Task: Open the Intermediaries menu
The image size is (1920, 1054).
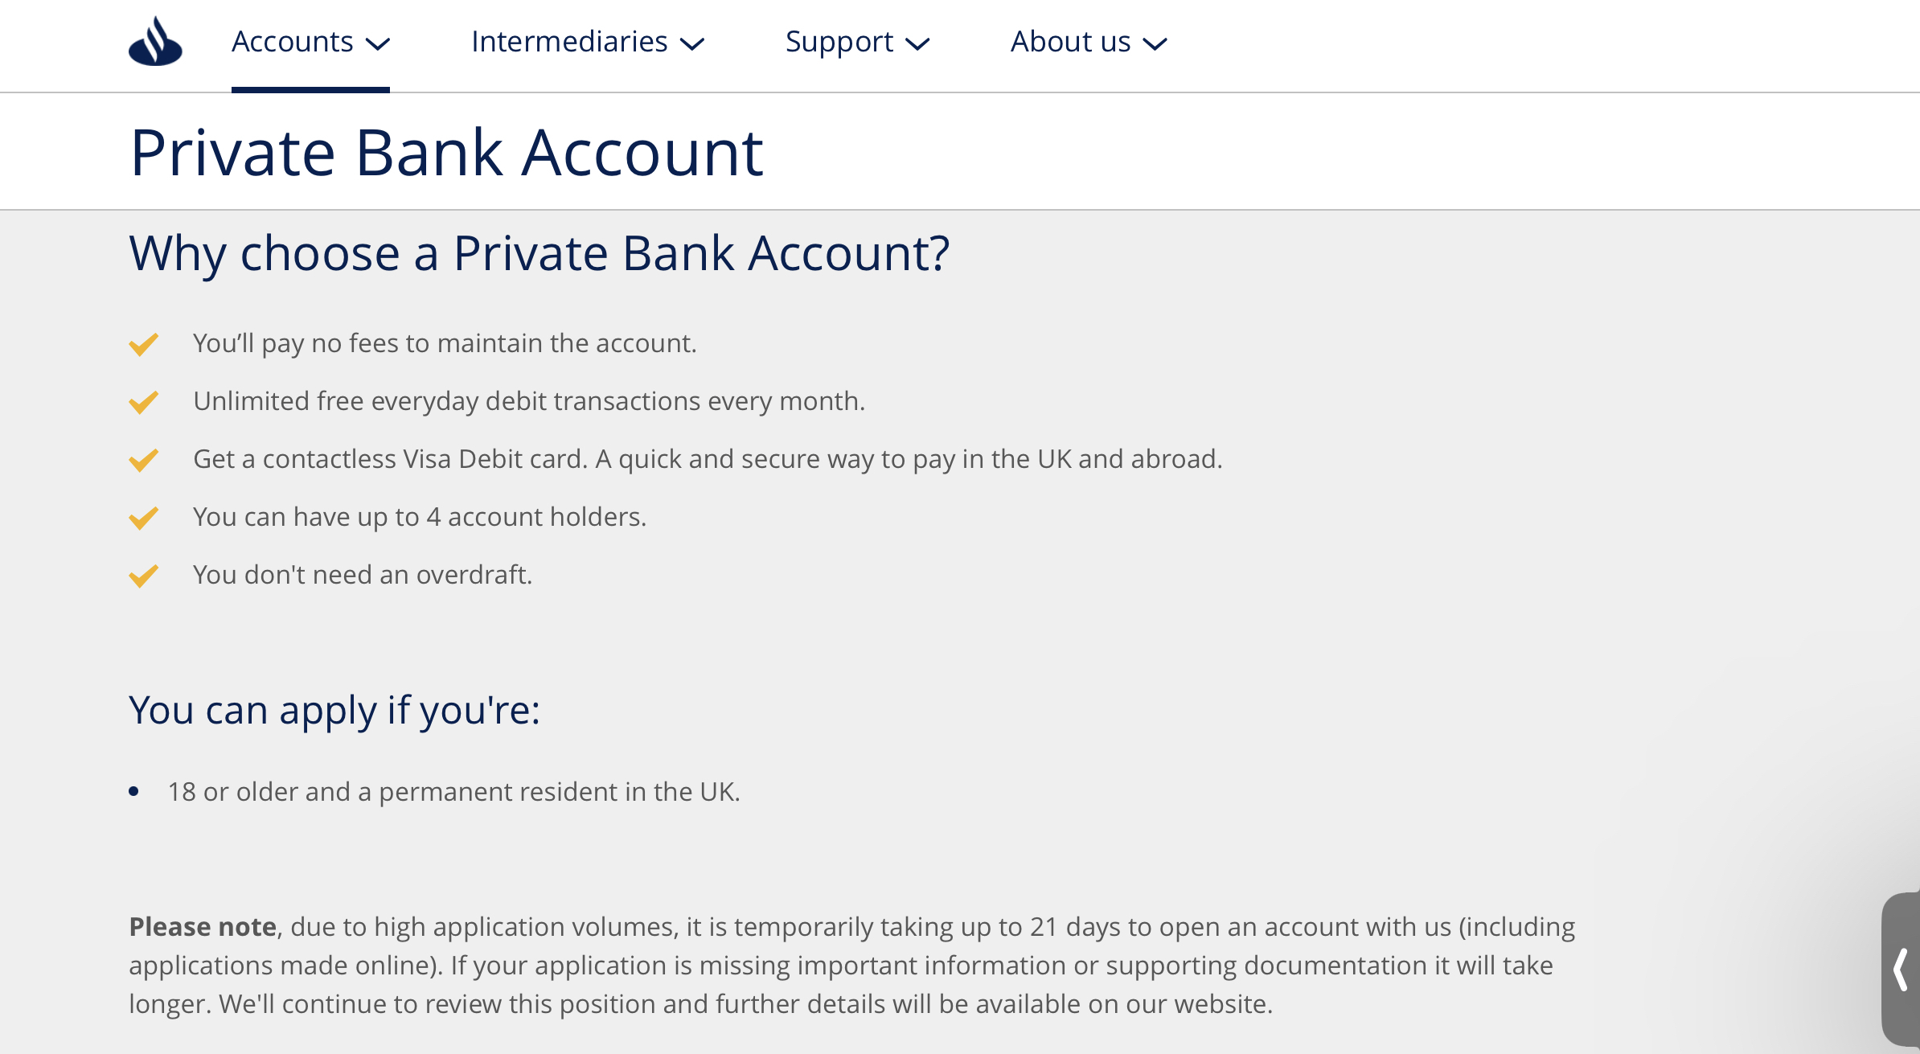Action: [x=587, y=42]
